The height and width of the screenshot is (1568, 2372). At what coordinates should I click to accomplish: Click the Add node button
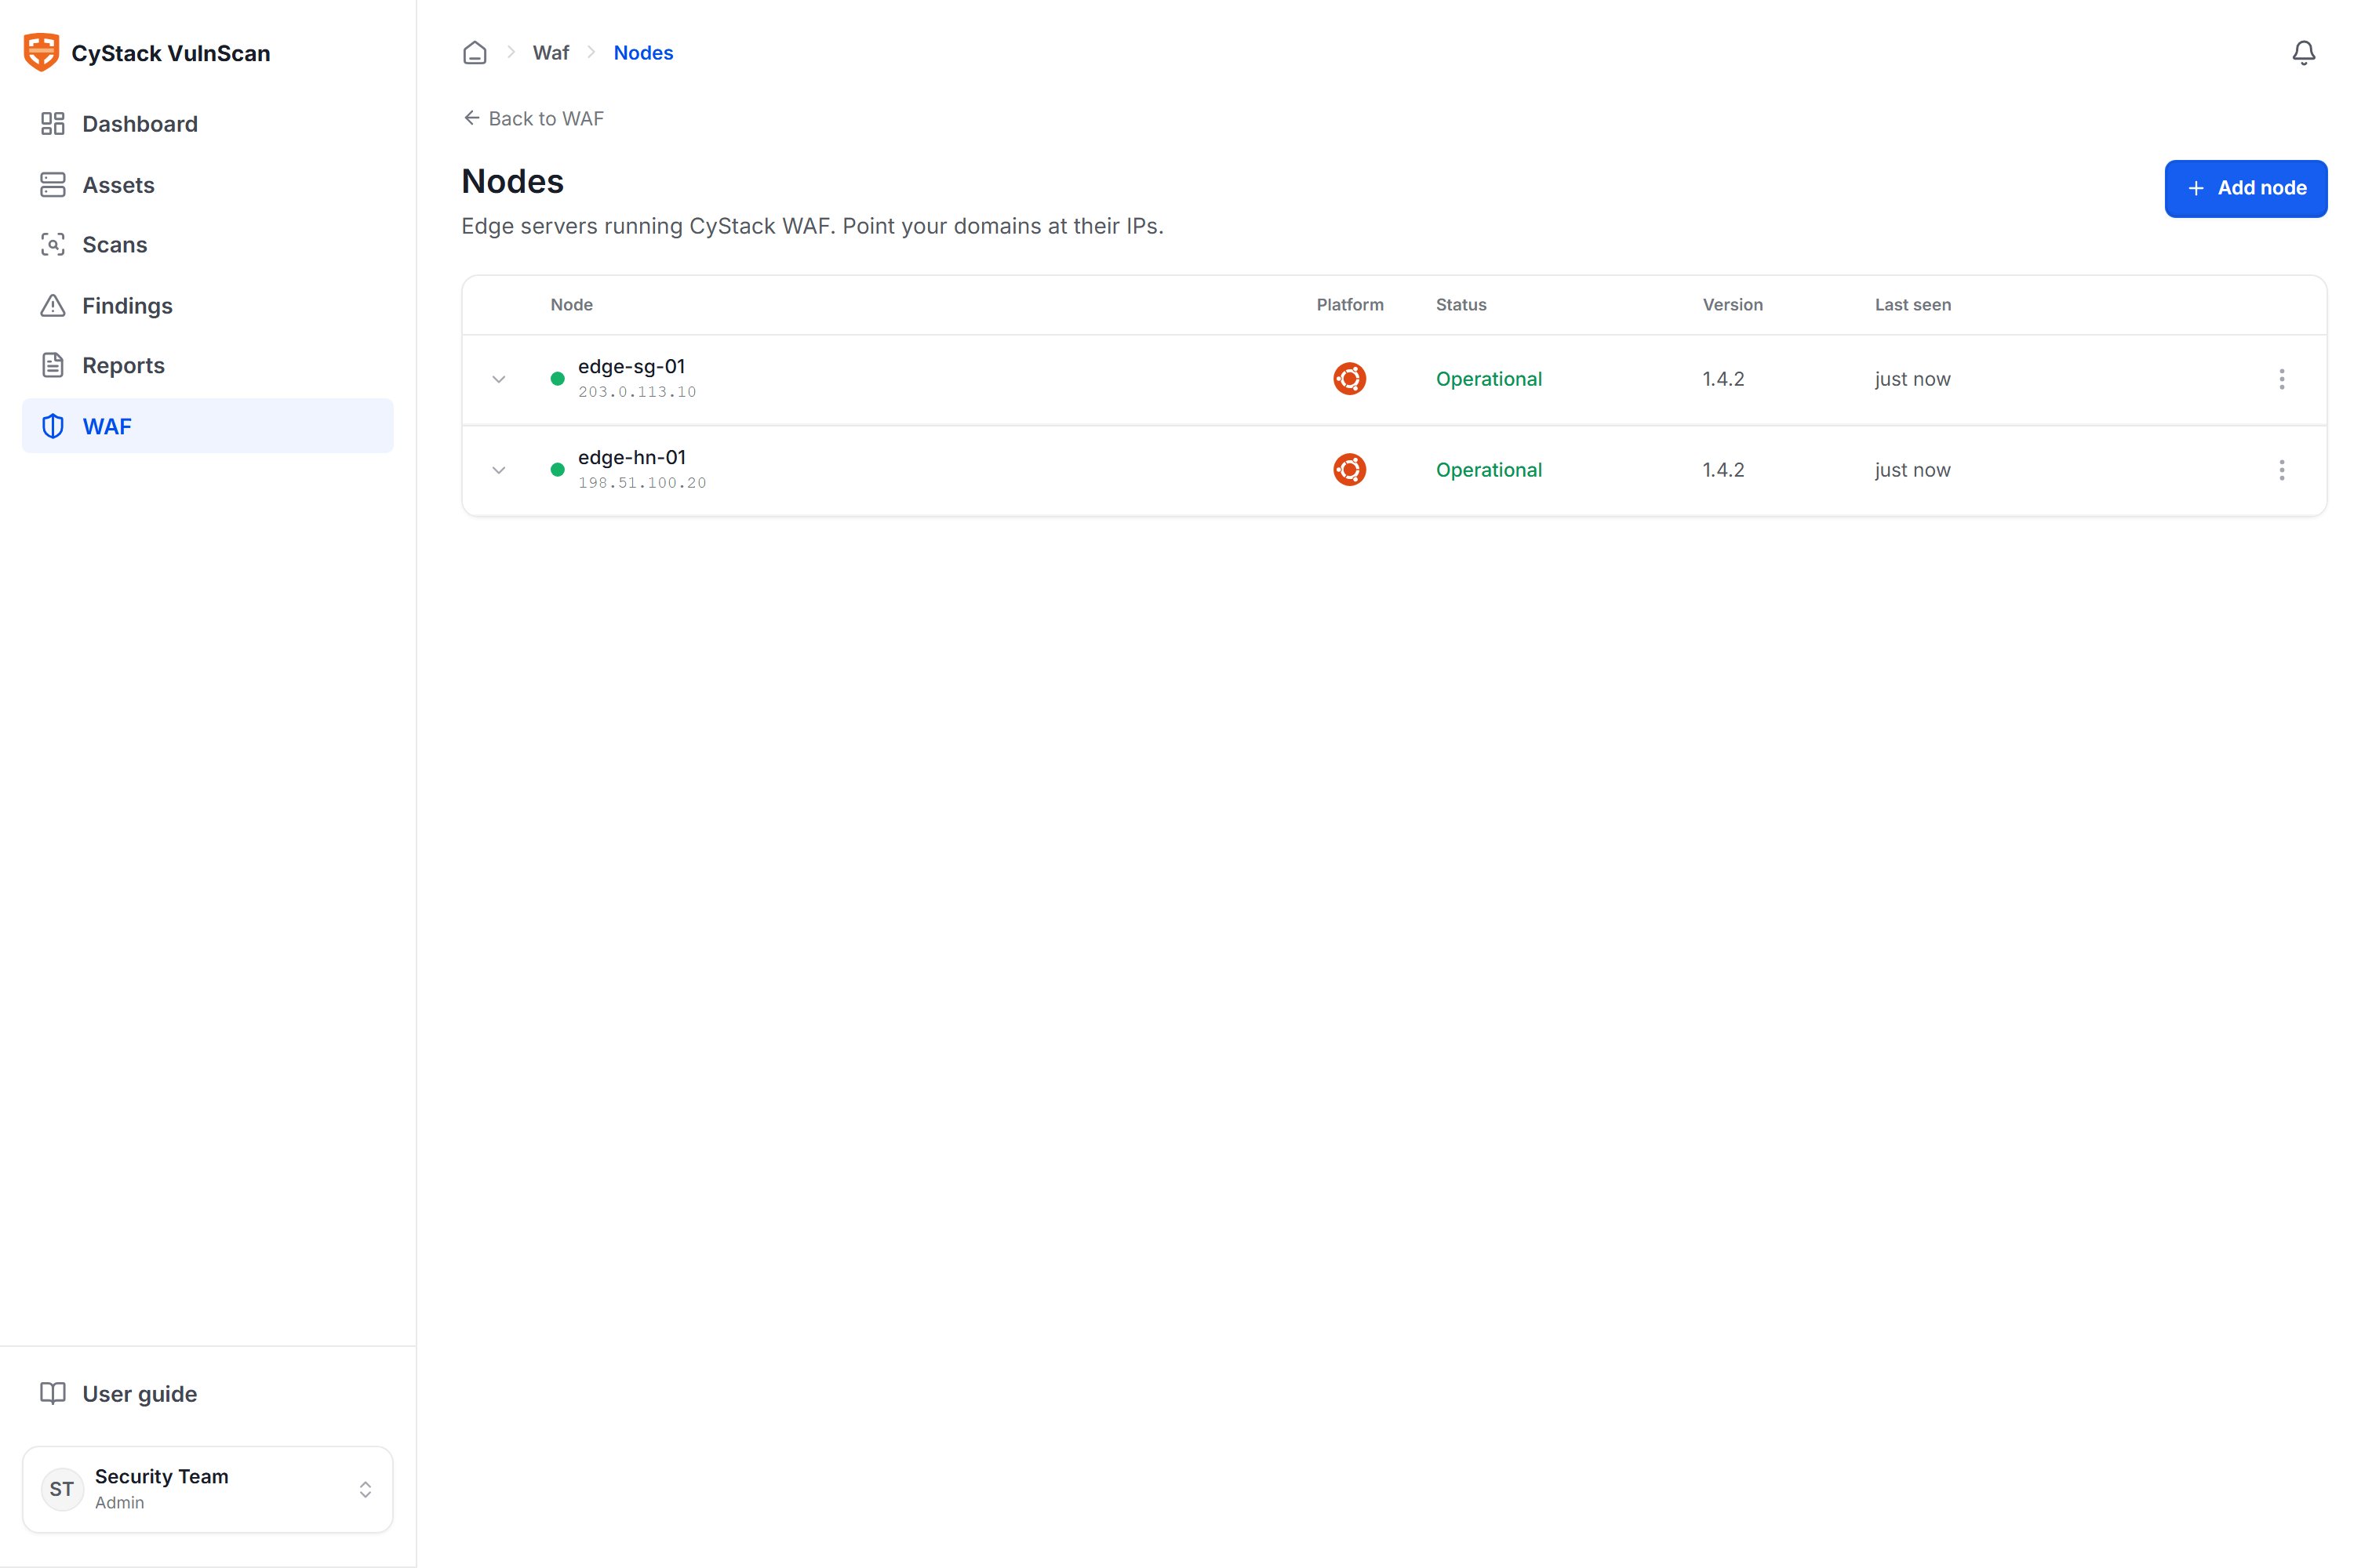(x=2246, y=188)
